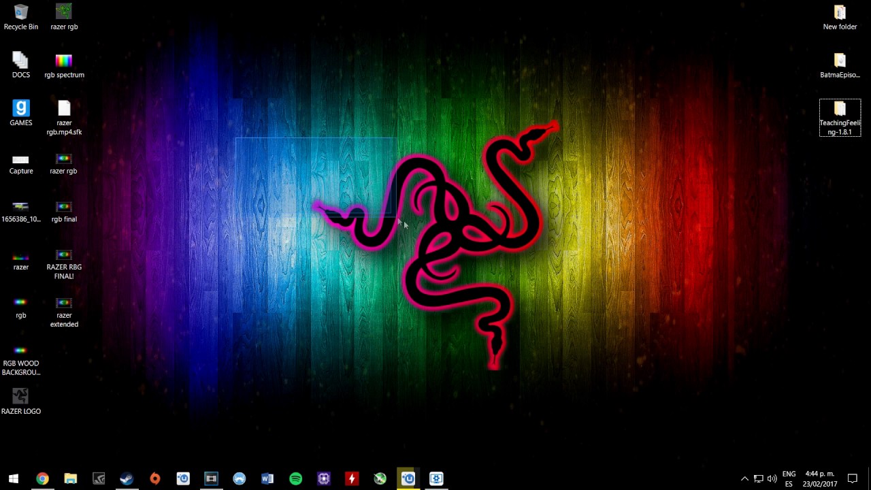Open the network status tray icon

click(x=758, y=478)
